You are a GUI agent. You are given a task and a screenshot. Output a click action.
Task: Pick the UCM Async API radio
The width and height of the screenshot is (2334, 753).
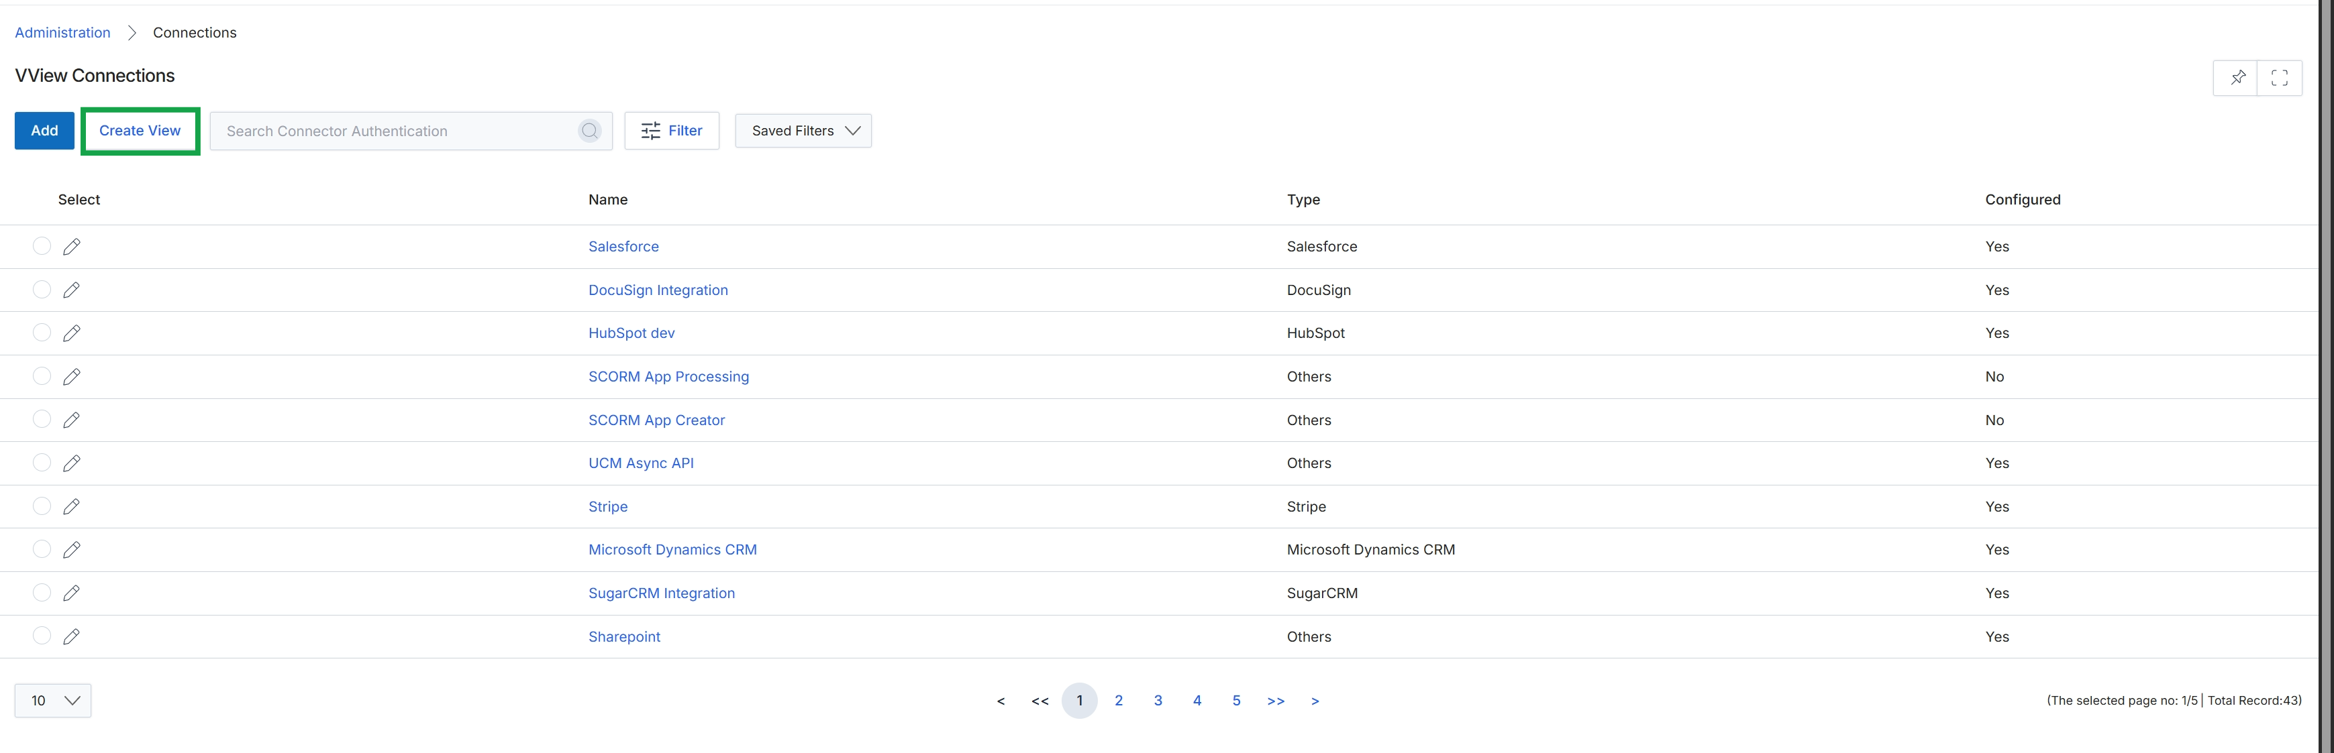coord(42,461)
